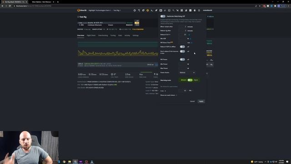Click the rightmost refresh icon in toolbar
Screen dimensions: 291x164
click(199, 10)
